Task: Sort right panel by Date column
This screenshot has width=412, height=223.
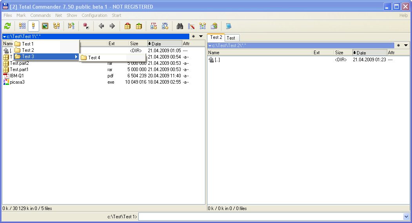Action: pos(369,52)
